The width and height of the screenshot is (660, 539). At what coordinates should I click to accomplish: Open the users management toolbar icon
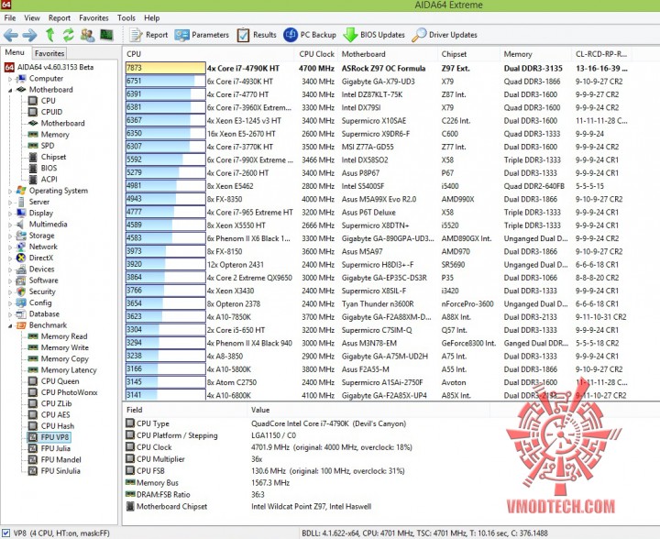pos(88,35)
